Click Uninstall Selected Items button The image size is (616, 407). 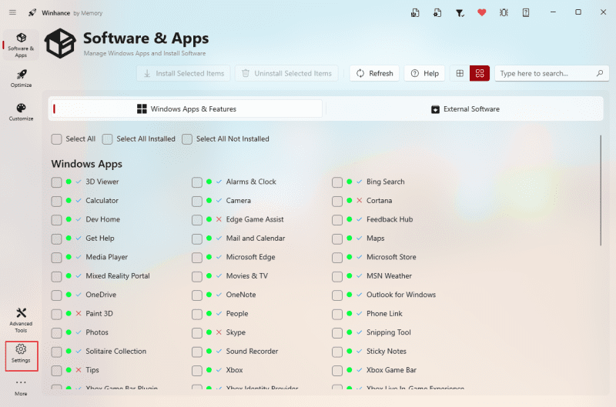pyautogui.click(x=286, y=73)
